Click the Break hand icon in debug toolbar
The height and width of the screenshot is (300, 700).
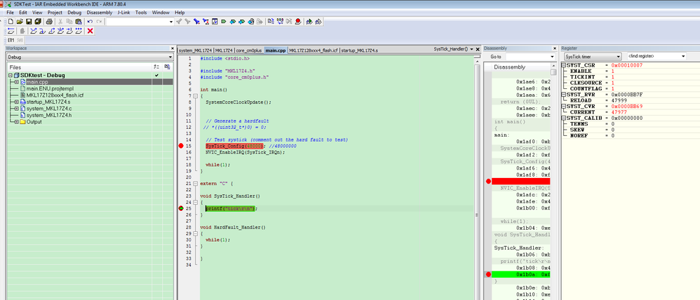(x=22, y=31)
